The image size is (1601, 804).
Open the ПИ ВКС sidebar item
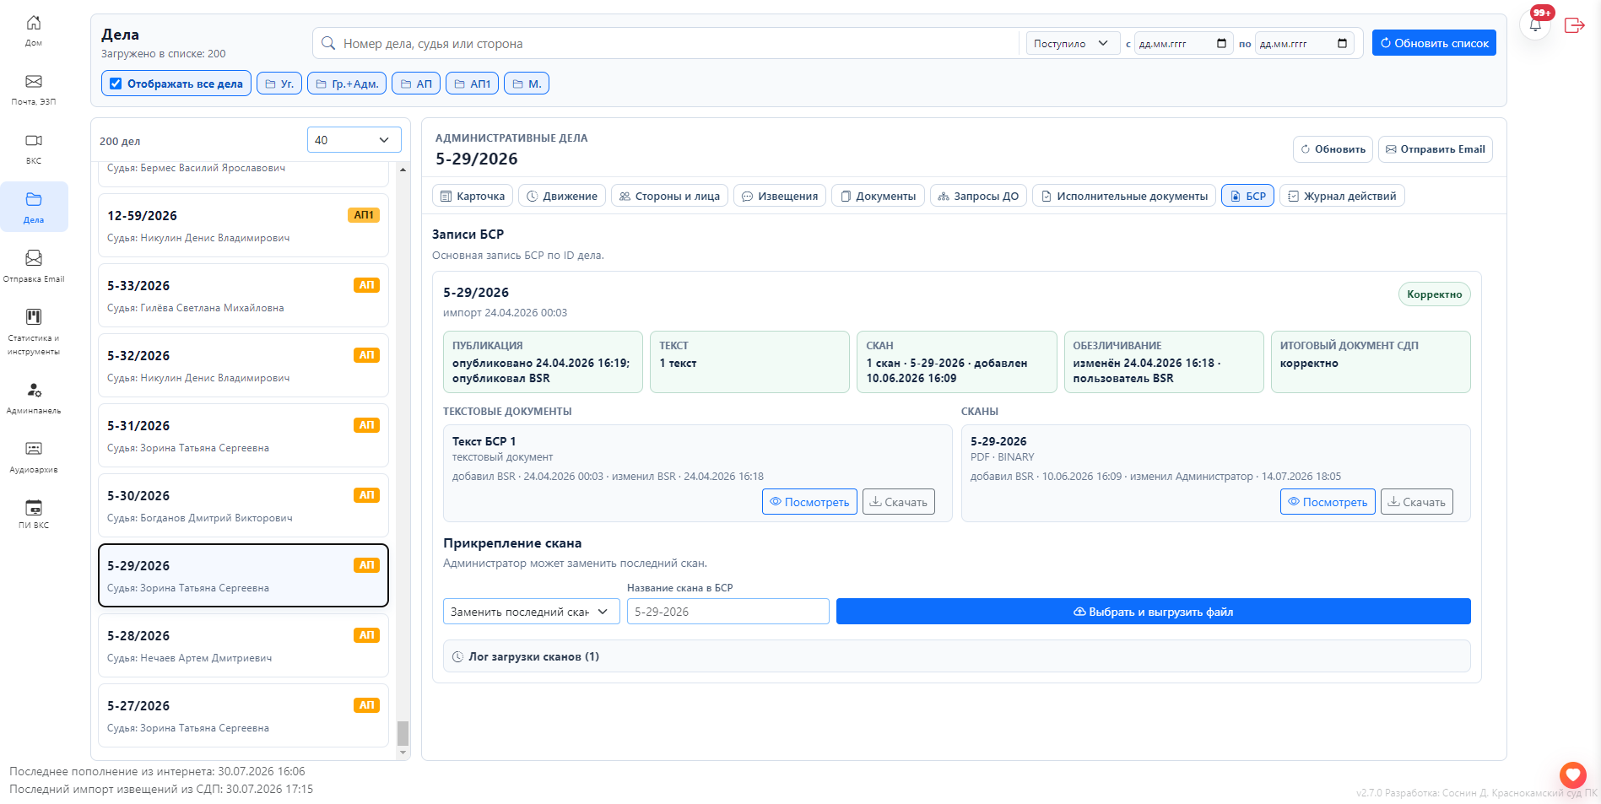click(34, 514)
